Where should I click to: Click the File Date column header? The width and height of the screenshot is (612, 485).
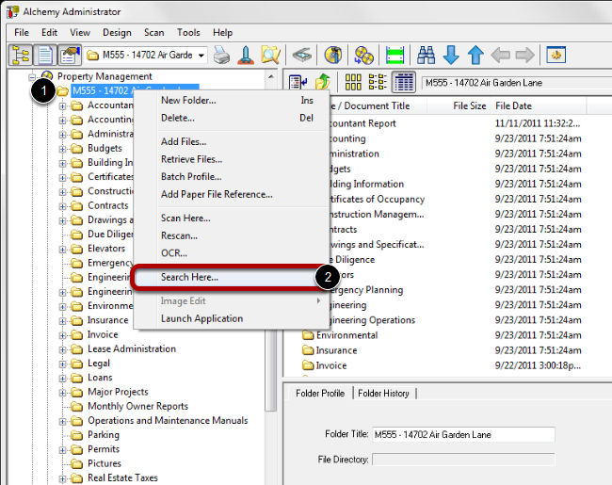[539, 105]
